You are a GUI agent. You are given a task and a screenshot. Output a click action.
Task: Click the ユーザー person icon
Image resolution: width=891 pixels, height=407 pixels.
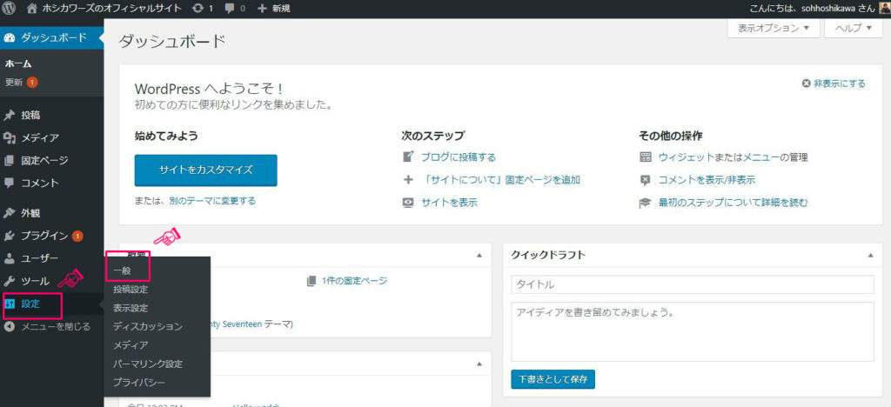click(x=9, y=259)
